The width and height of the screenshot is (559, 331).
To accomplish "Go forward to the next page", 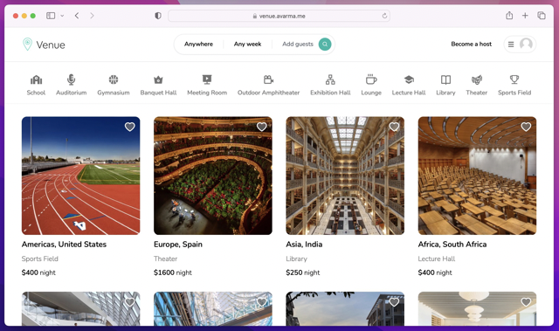I will (x=92, y=16).
